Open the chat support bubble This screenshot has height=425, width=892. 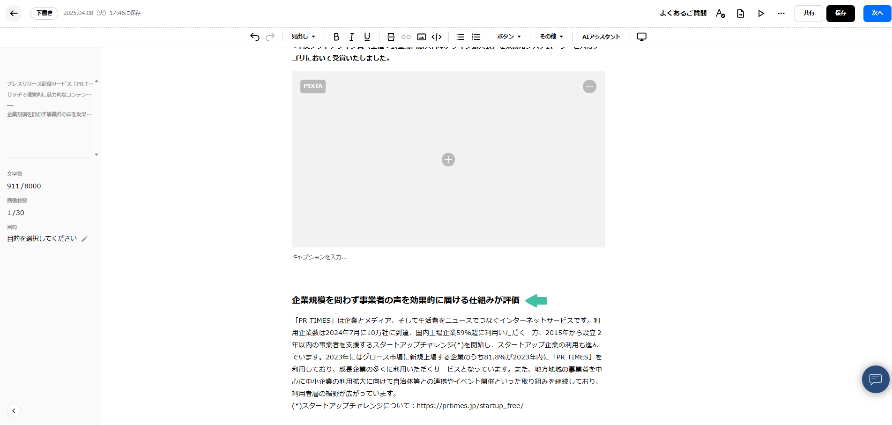[x=875, y=379]
